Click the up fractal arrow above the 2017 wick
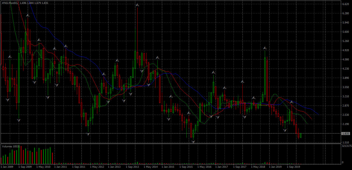352x170 pixels. [x=243, y=82]
